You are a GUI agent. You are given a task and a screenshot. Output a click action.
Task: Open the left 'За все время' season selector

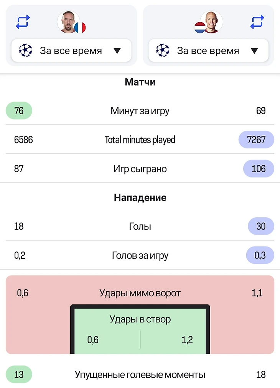(71, 51)
